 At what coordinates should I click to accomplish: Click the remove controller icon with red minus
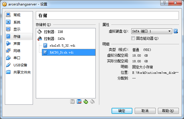(x=79, y=102)
